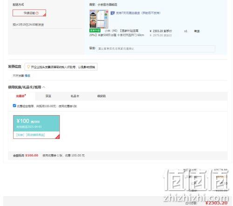Click the refrigerator product thumbnail
This screenshot has width=233, height=206.
click(99, 19)
